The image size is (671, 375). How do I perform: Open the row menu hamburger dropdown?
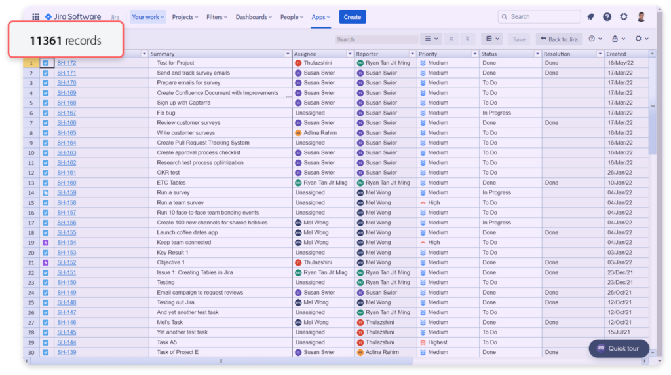(431, 39)
